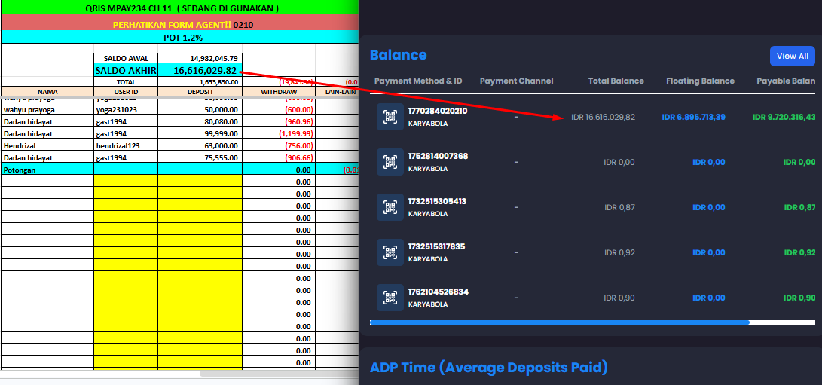
Task: Click the spreadsheet horizontal scrollbar at bottom
Action: click(x=278, y=374)
